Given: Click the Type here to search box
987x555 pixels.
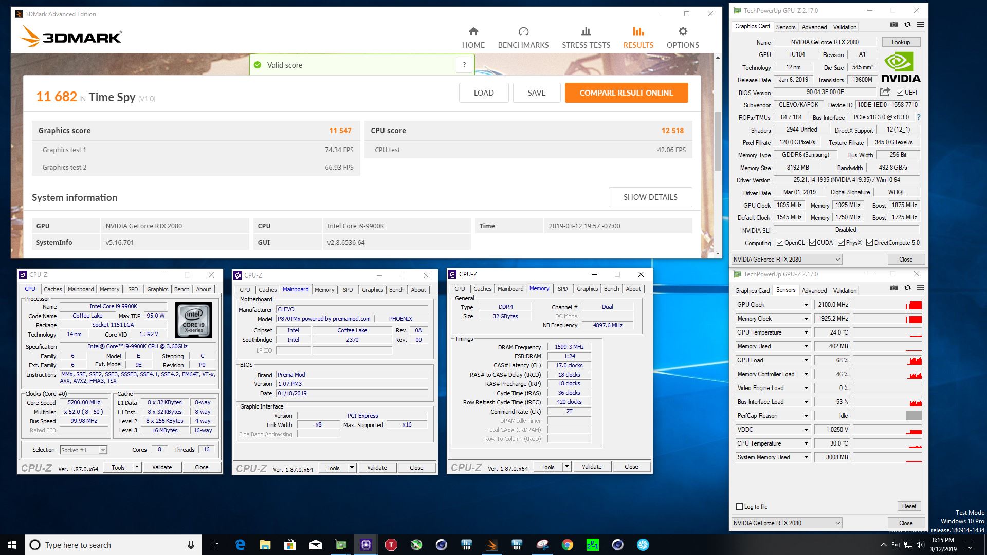Looking at the screenshot, I should tap(112, 545).
